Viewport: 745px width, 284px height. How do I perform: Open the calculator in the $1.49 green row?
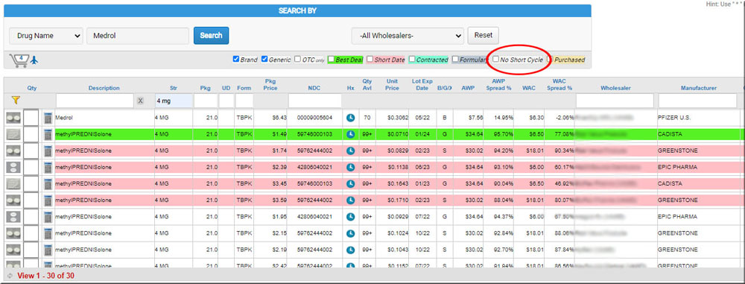(x=48, y=134)
